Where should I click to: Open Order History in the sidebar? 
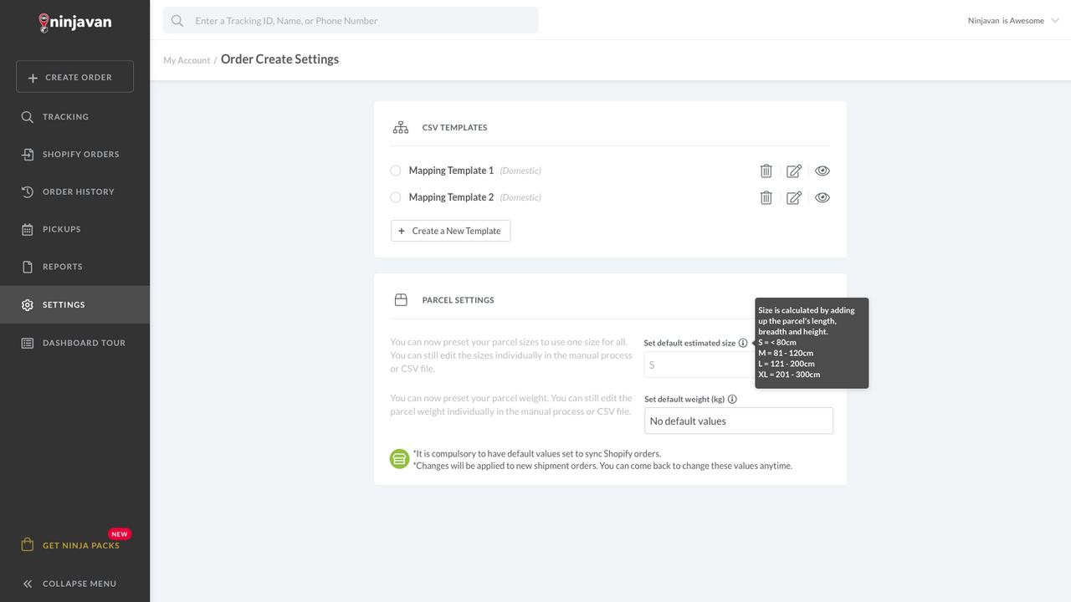(74, 191)
